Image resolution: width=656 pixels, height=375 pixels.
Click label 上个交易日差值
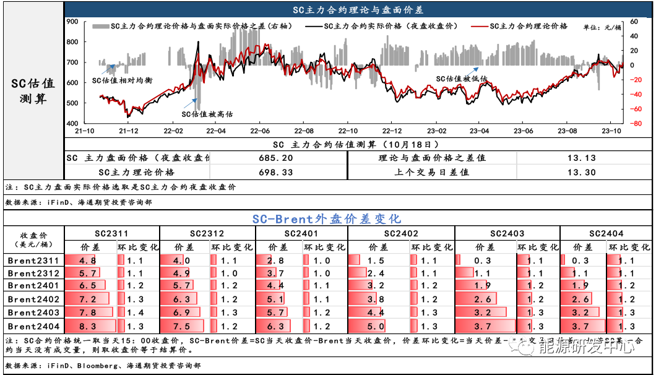432,172
